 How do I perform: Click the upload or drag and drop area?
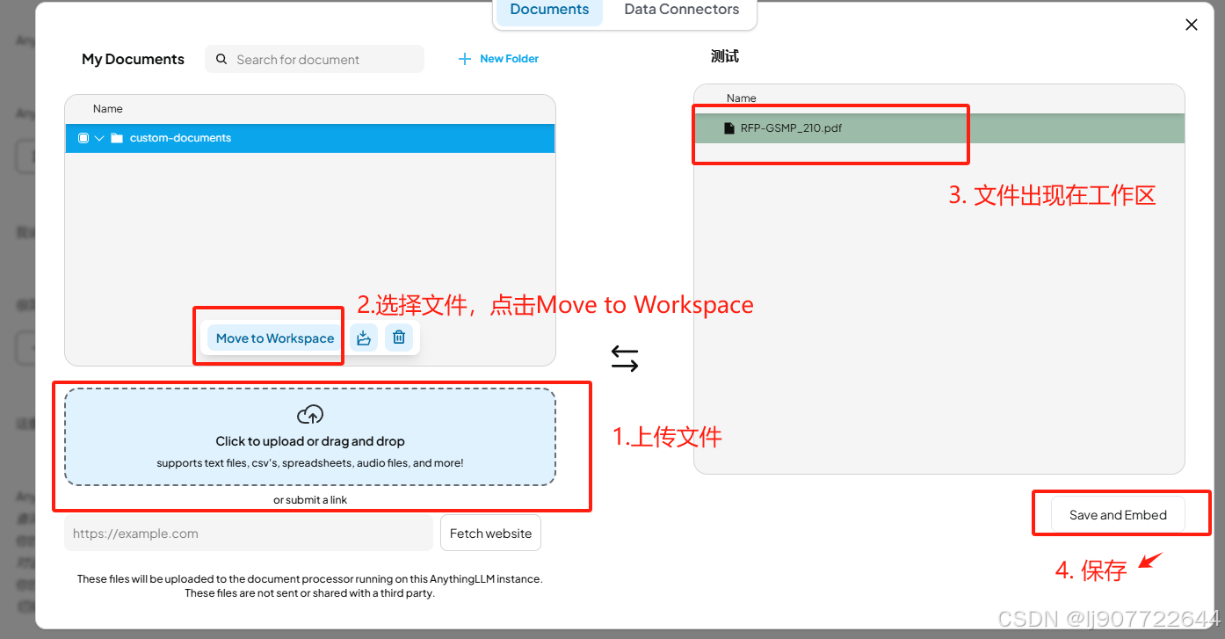click(x=310, y=437)
